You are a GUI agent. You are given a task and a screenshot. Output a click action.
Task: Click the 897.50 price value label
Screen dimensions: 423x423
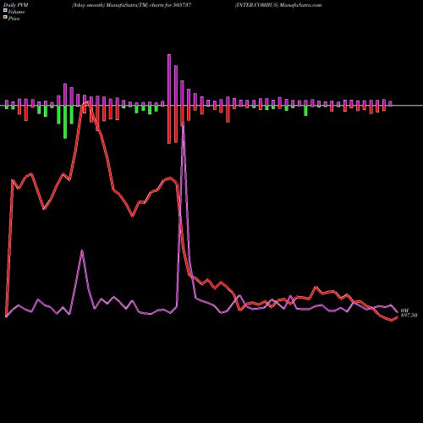(409, 316)
